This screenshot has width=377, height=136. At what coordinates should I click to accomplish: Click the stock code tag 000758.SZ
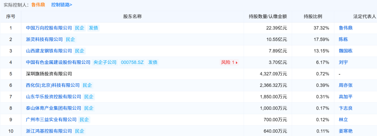click(132, 62)
